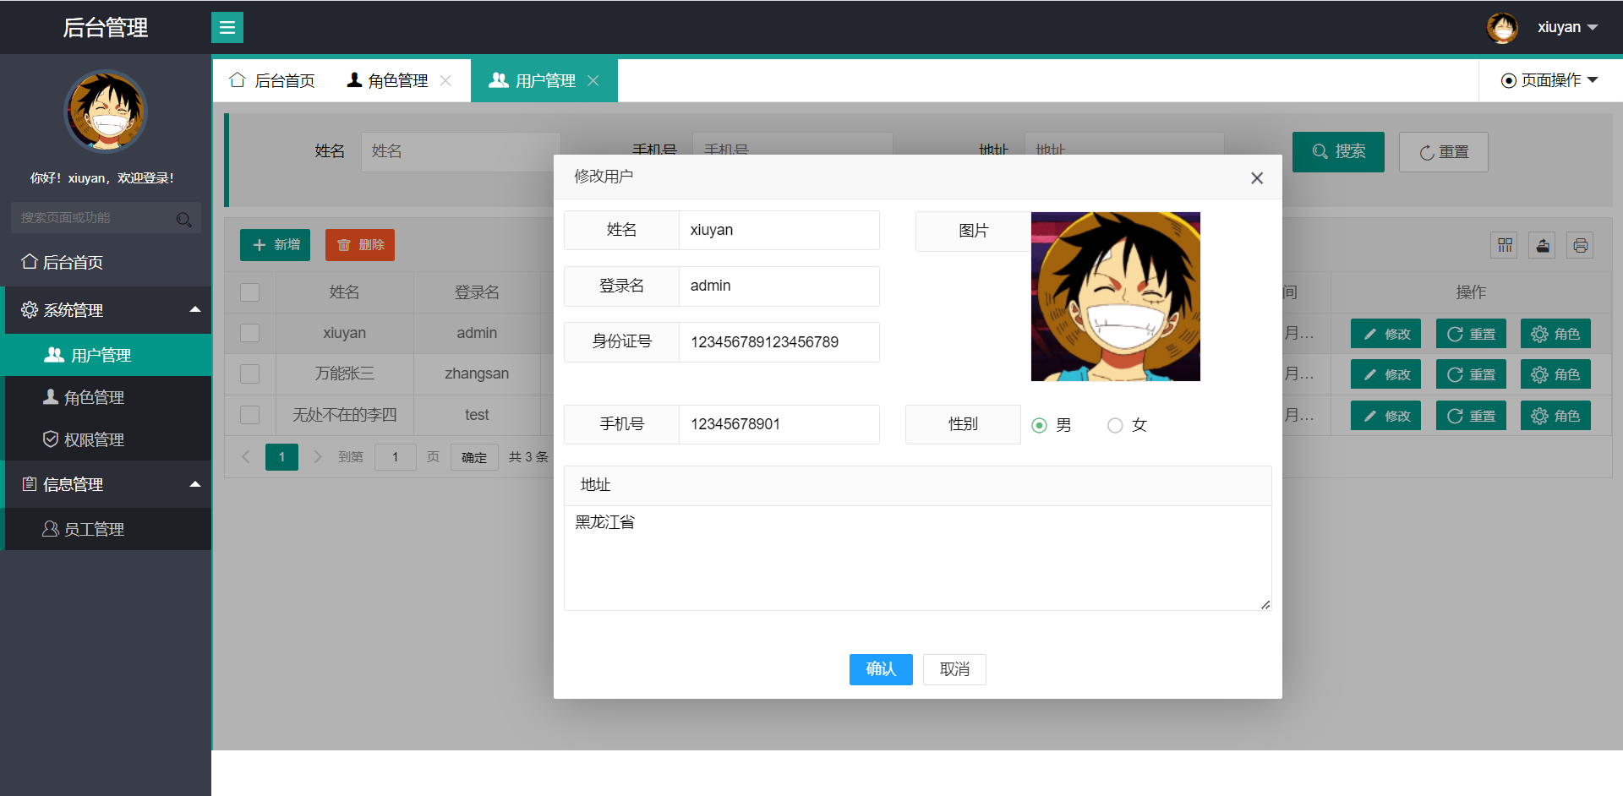
Task: Click the 新增 add button
Action: click(x=275, y=245)
